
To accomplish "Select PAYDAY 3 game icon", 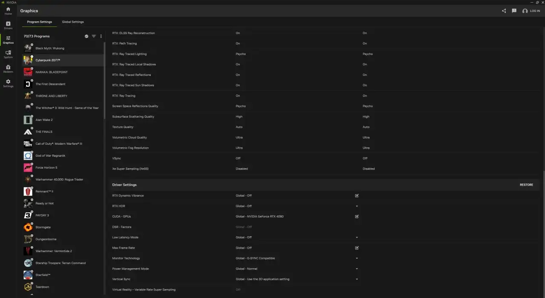I will point(28,215).
